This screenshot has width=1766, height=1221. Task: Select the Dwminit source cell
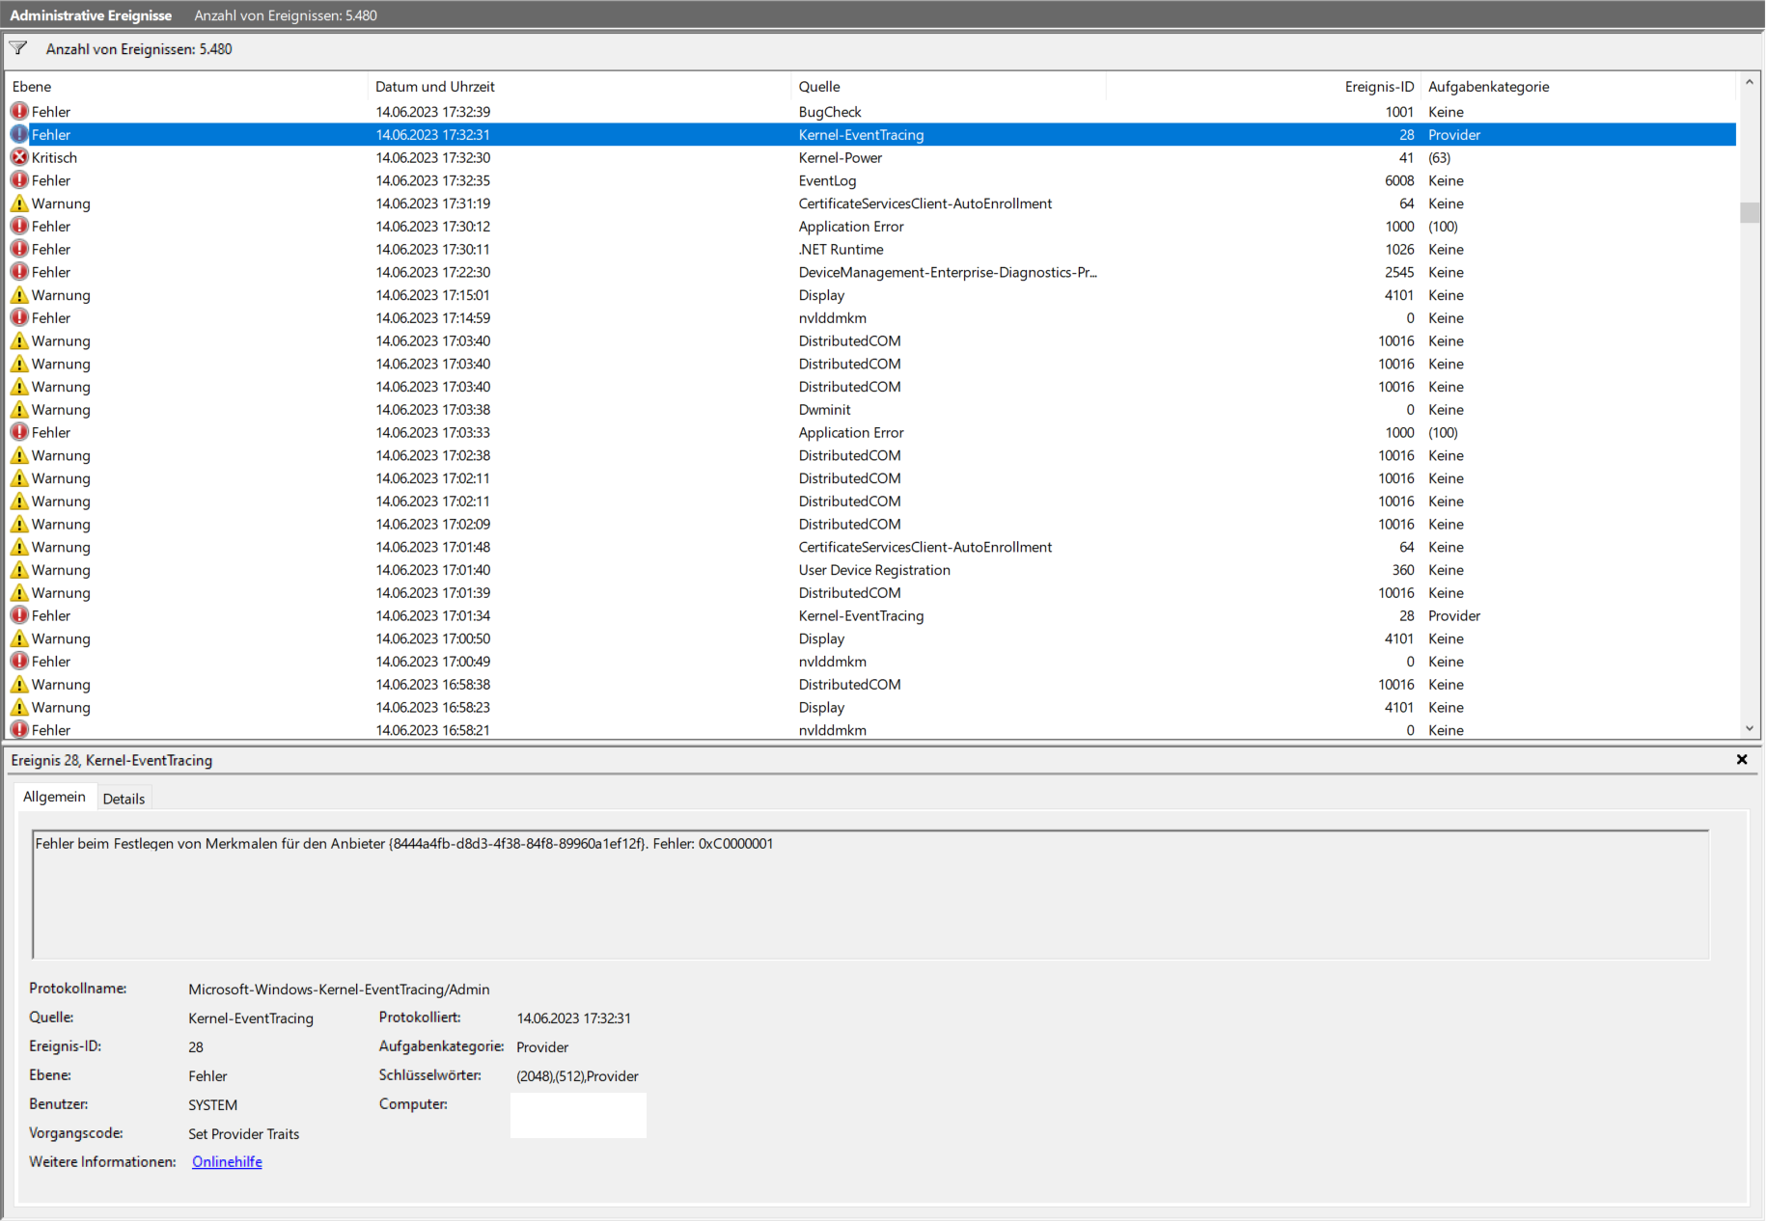(x=824, y=410)
